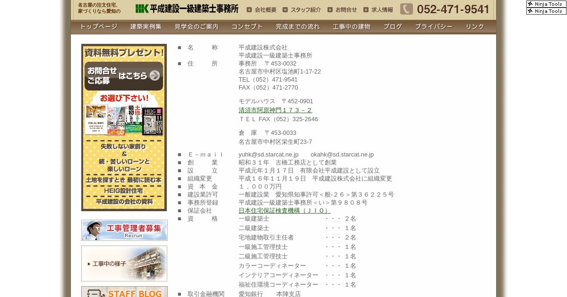Click the arrow icon on the お問合せ banner
The width and height of the screenshot is (567, 297).
tap(155, 75)
